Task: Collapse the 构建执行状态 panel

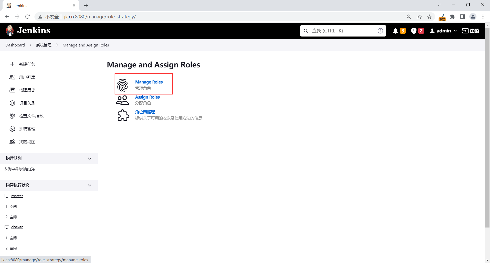Action: coord(90,185)
